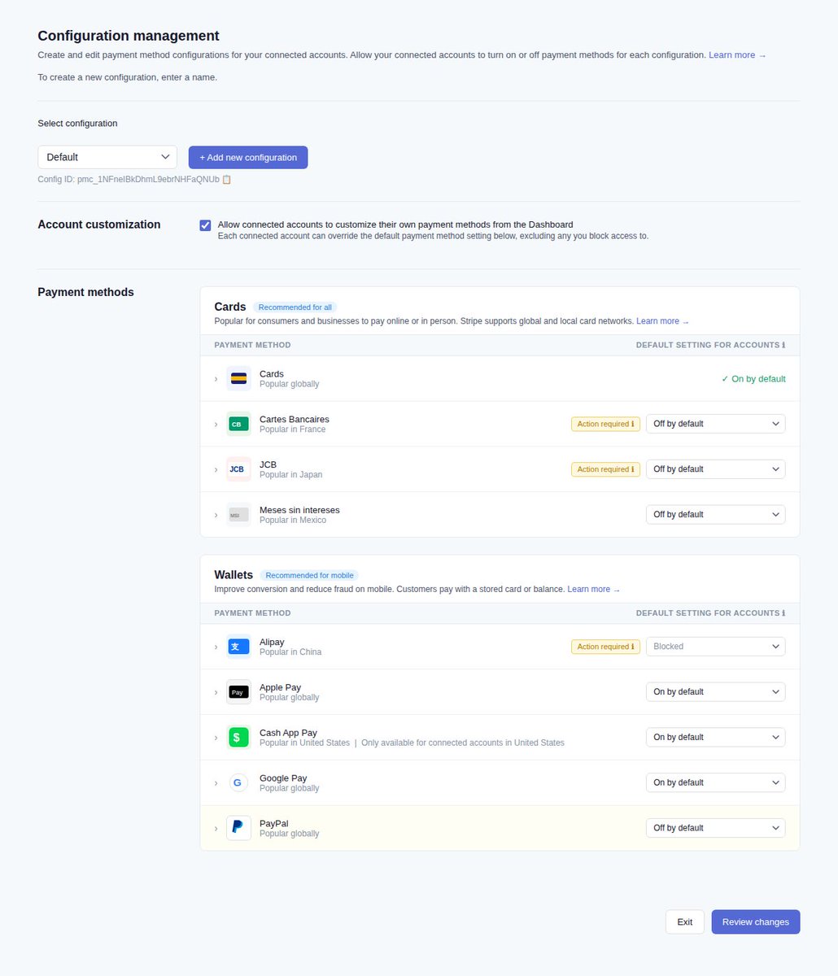
Task: Expand the Cash App Pay row chevron
Action: click(x=216, y=739)
